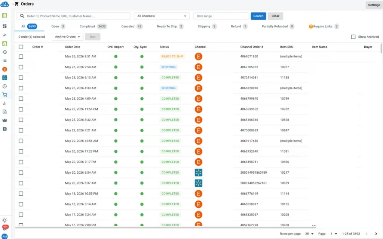Open the dashboard grid icon in sidebar
383x239 pixels.
tap(4, 26)
